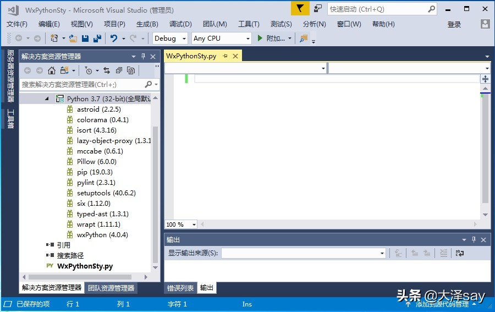Click the magnifier in Solution Explorer search
This screenshot has width=495, height=312.
point(148,84)
